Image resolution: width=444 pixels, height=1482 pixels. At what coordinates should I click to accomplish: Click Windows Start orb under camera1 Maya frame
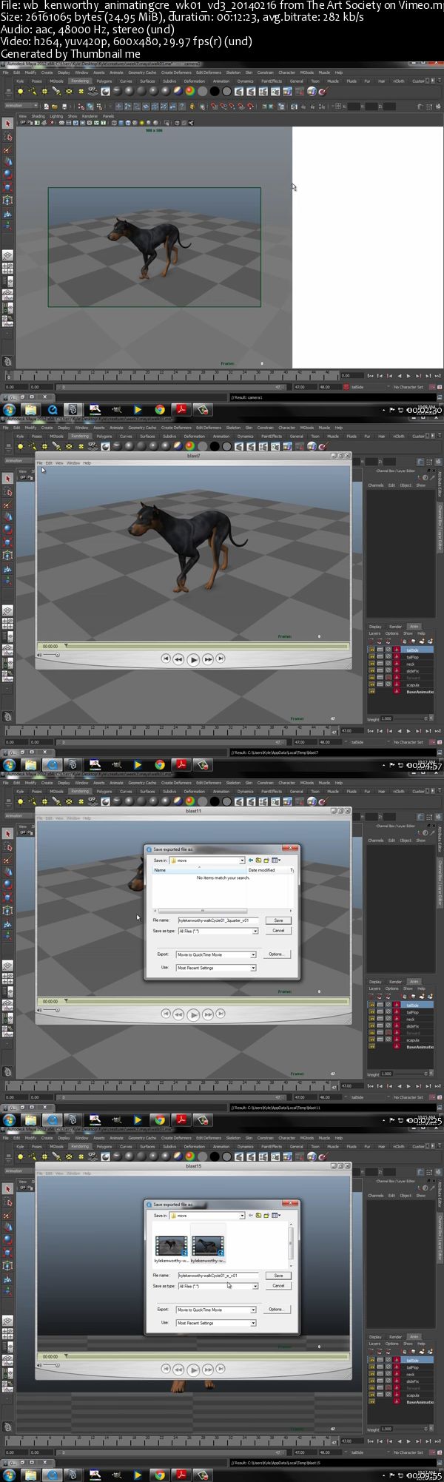[10, 409]
